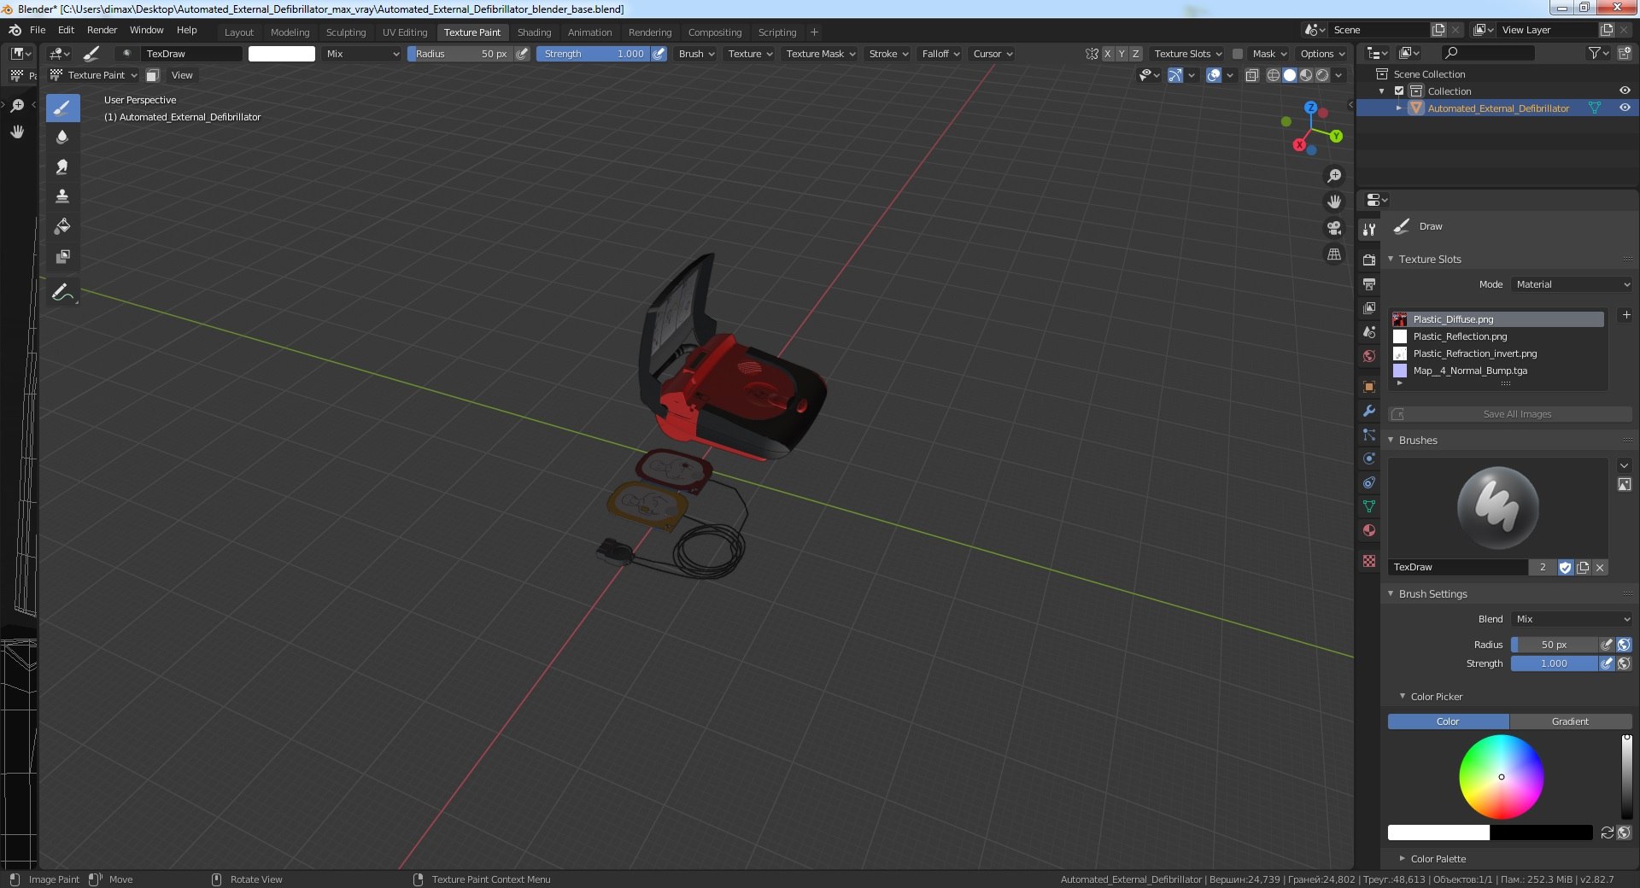Hide the Collection in viewport
This screenshot has height=888, width=1640.
coord(1625,91)
